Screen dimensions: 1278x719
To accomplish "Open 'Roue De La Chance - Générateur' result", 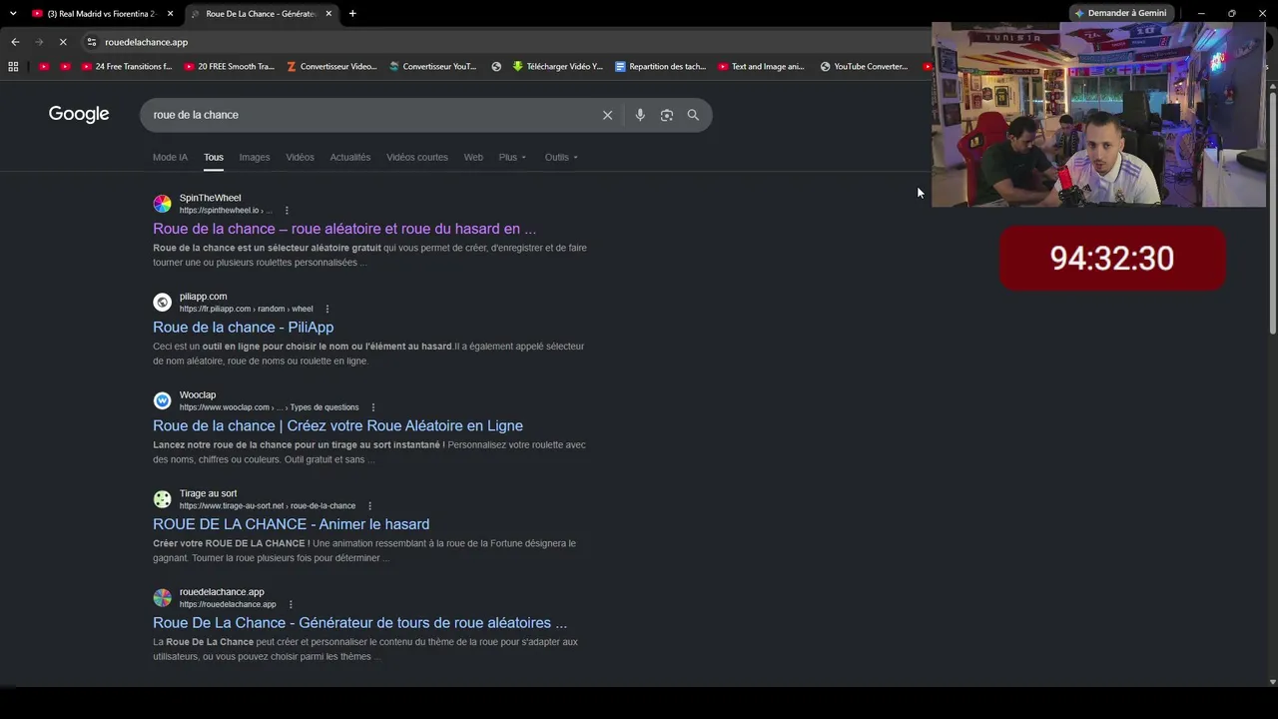I will 359,623.
